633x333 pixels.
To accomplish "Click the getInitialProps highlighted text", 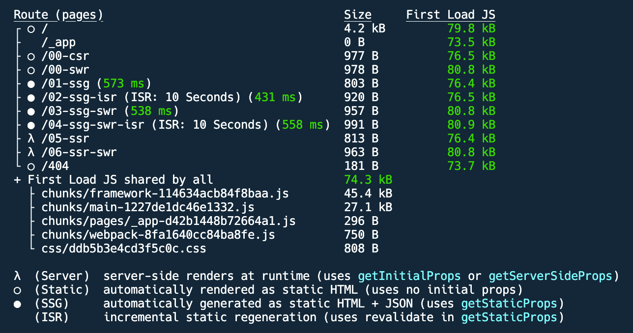I will point(409,276).
